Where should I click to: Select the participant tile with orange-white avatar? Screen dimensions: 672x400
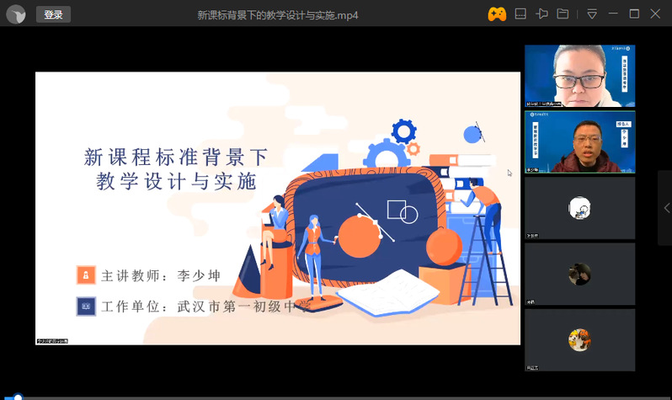click(x=579, y=339)
